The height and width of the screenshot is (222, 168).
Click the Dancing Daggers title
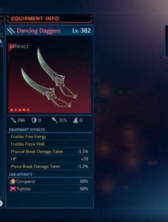[39, 30]
